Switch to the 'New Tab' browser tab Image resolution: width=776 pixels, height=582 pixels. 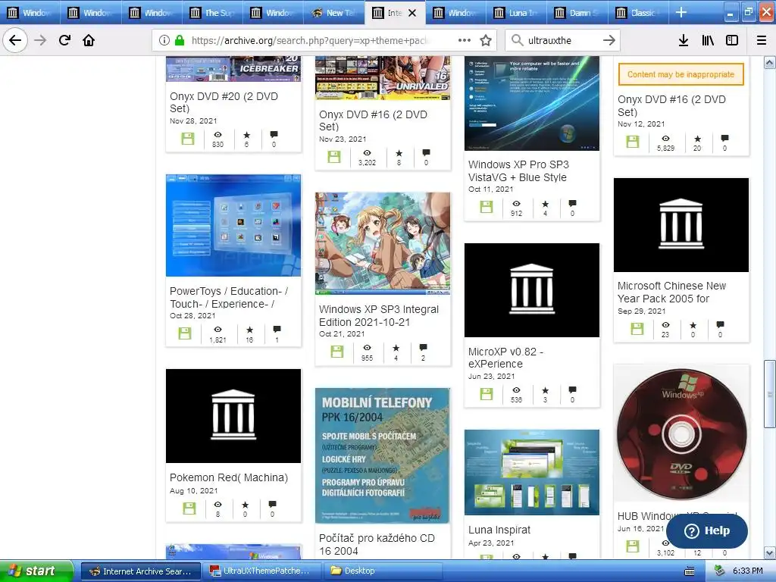pos(333,12)
